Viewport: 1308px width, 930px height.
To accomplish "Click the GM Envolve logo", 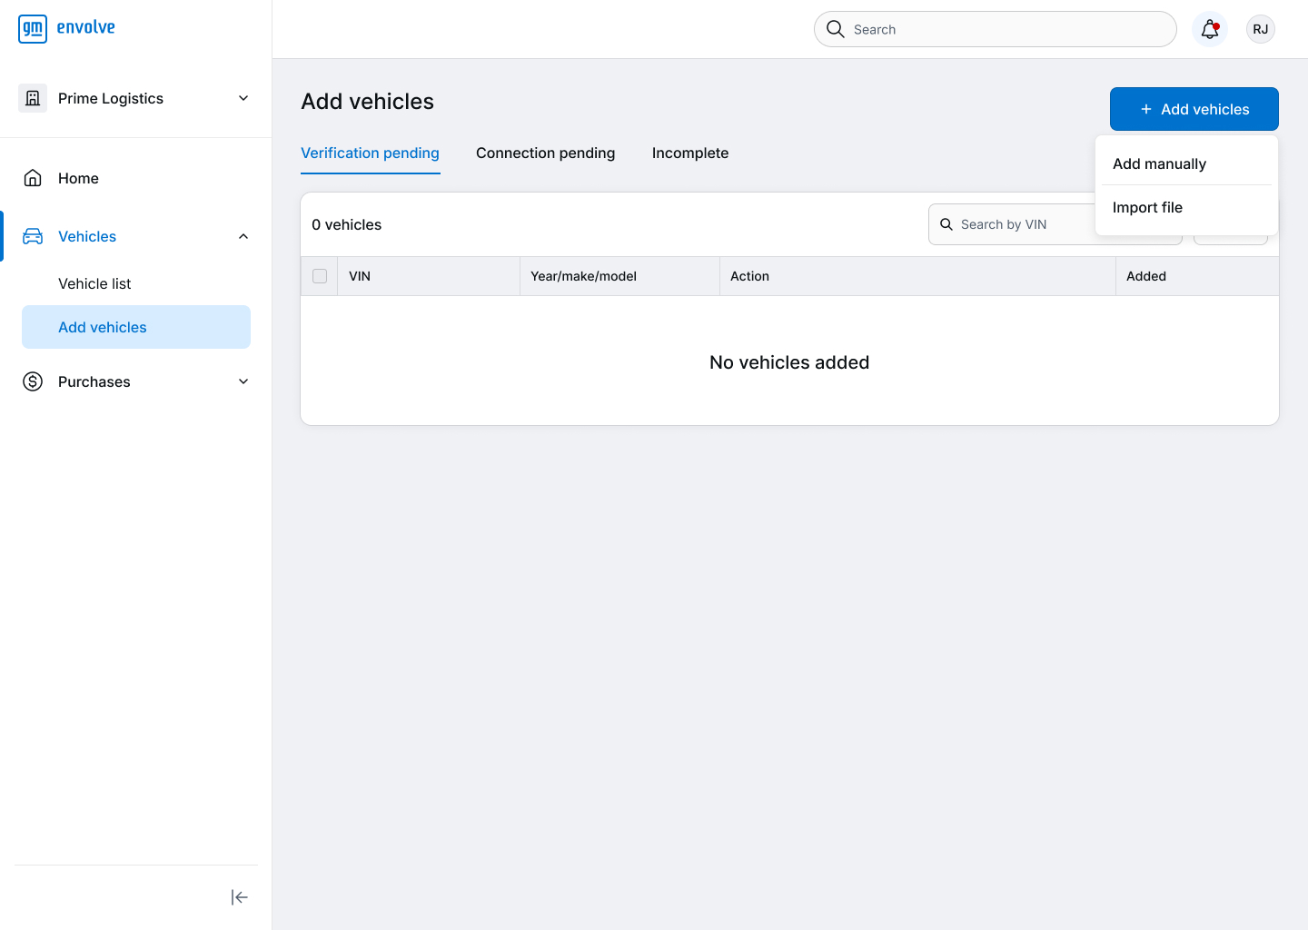I will coord(67,28).
